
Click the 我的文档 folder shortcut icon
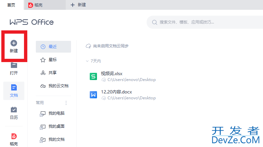(43, 140)
